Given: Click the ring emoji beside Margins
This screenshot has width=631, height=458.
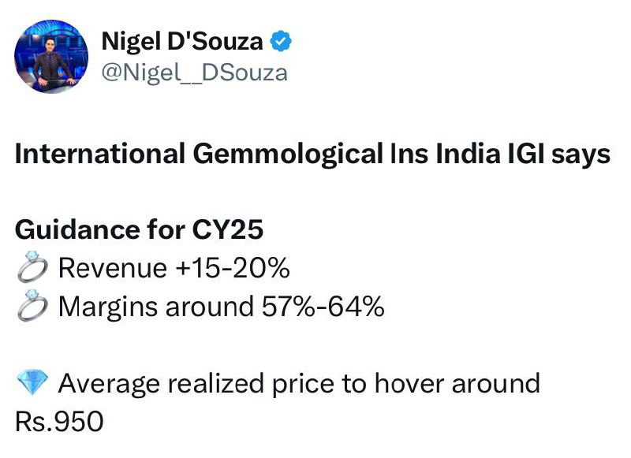Looking at the screenshot, I should pyautogui.click(x=32, y=305).
